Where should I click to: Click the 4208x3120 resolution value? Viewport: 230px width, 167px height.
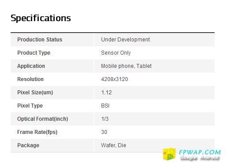pos(114,79)
